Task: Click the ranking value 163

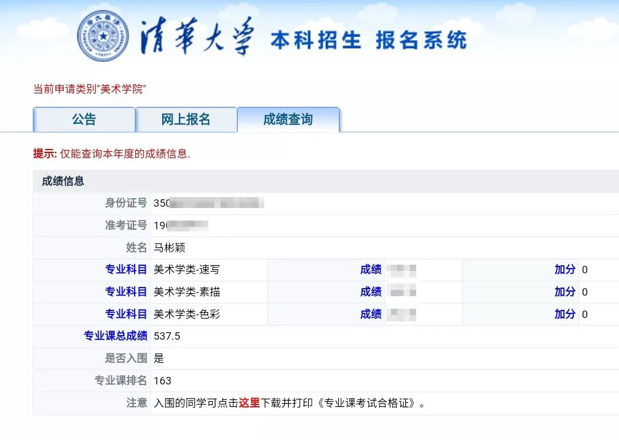Action: coord(162,381)
